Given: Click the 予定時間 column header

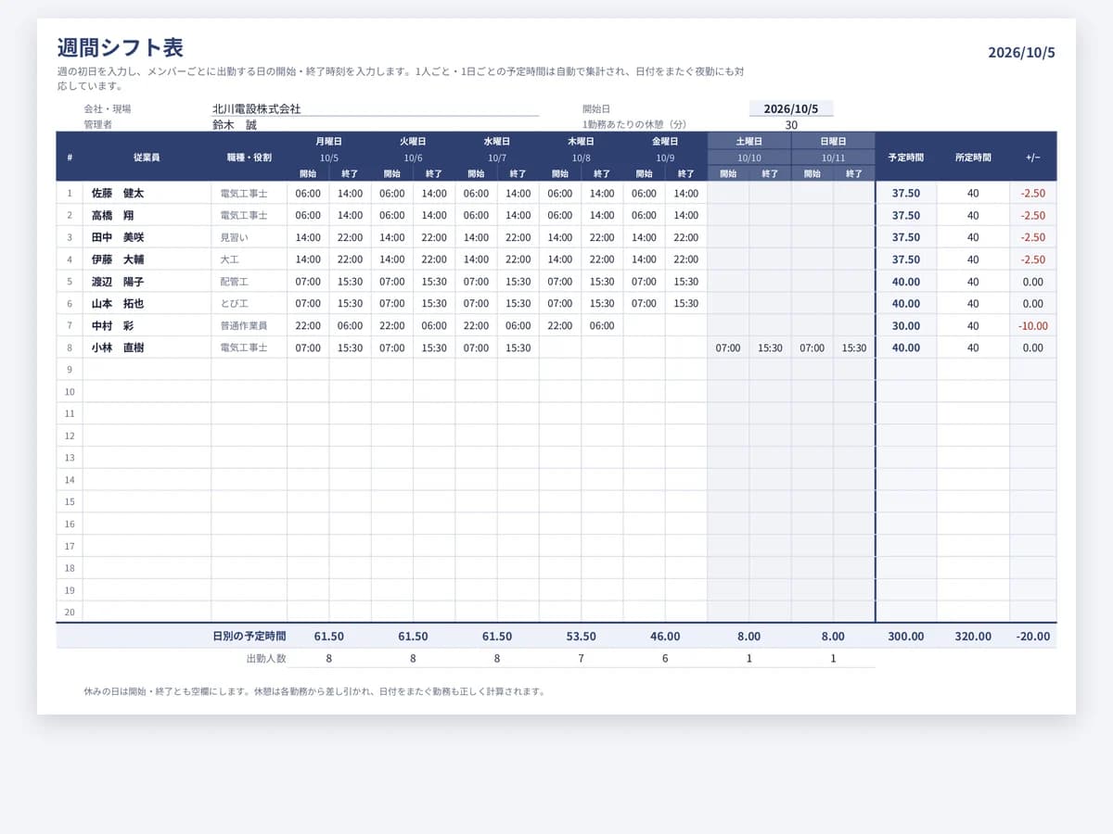Looking at the screenshot, I should point(906,158).
